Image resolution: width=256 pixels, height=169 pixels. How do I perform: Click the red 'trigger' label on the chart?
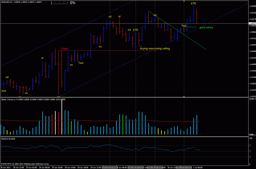(x=65, y=48)
